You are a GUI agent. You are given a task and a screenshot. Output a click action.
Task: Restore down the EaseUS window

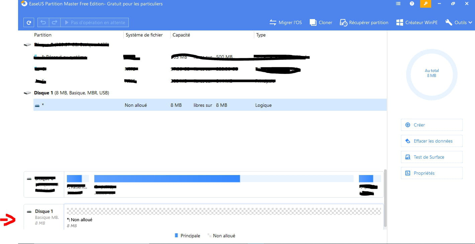[453, 4]
